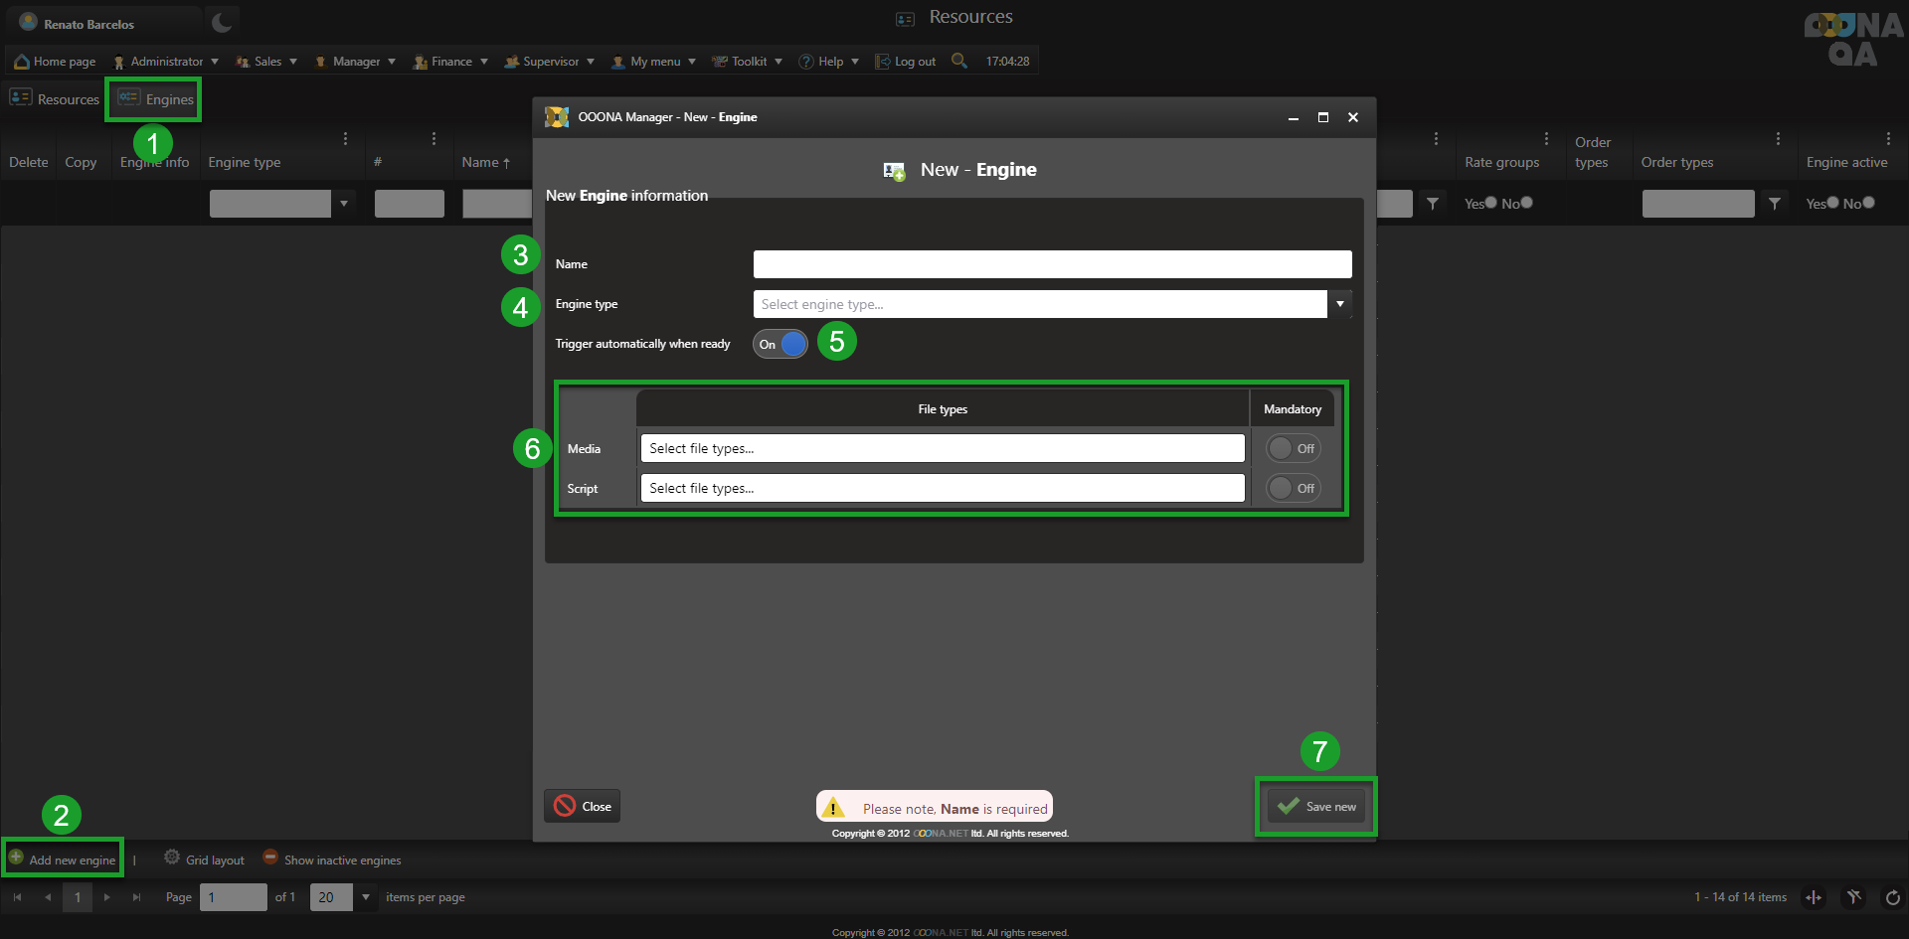Go to the last page icon
Image resolution: width=1909 pixels, height=939 pixels.
[x=136, y=897]
